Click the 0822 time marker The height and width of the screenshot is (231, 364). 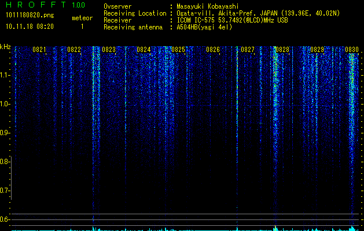point(74,50)
